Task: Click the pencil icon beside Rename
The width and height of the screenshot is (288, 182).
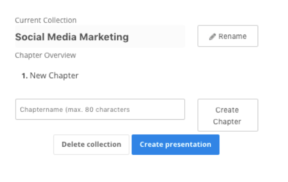Action: pos(212,36)
